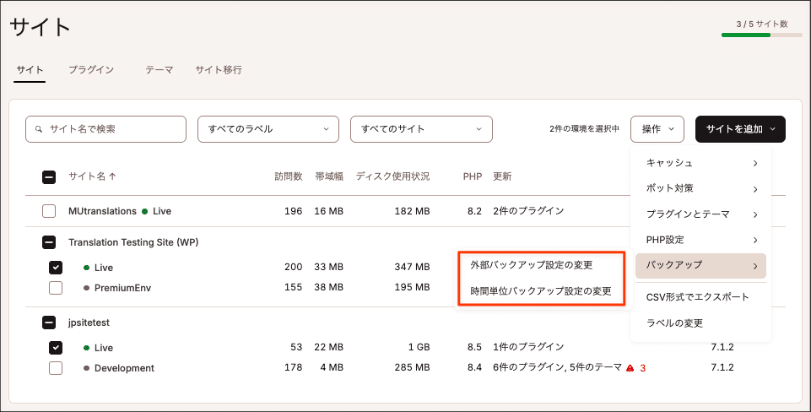This screenshot has width=811, height=412.
Task: Sort by ディスク使用状況 column header
Action: pos(392,176)
